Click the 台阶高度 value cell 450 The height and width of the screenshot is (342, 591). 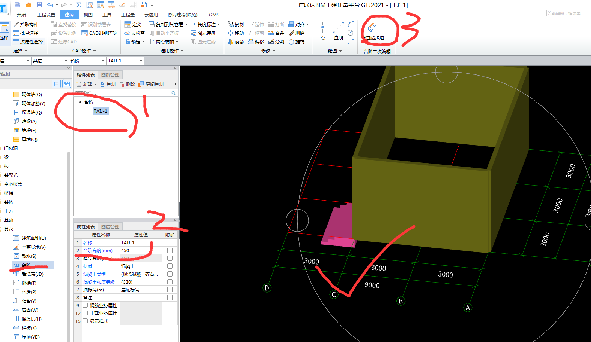[141, 250]
